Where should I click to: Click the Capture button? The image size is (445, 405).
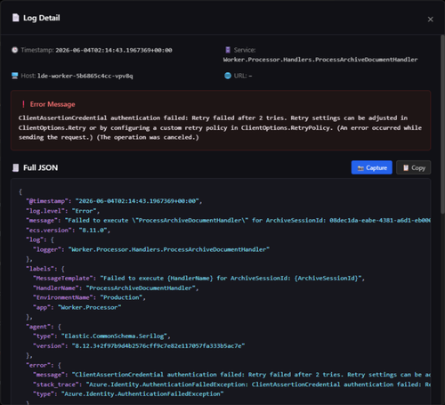372,167
